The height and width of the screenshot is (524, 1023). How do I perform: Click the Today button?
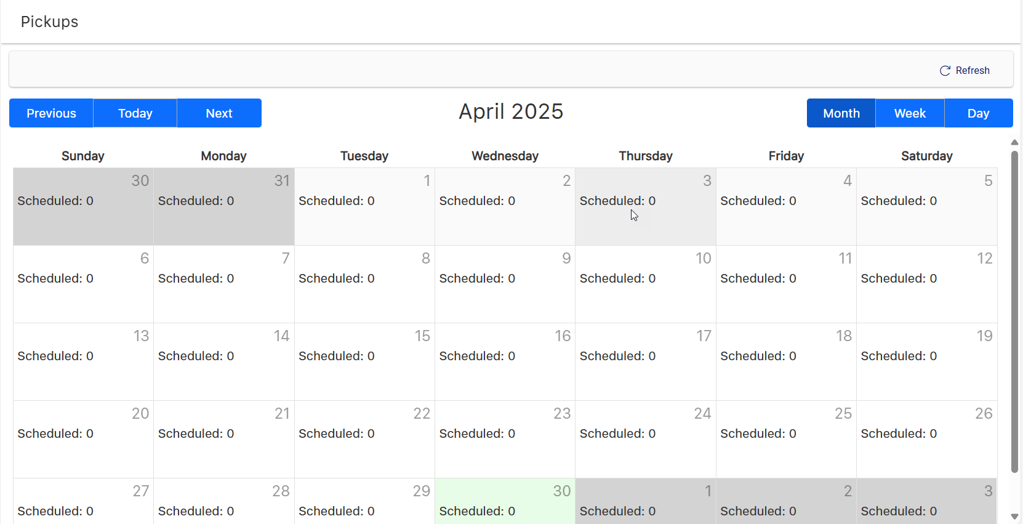click(135, 113)
